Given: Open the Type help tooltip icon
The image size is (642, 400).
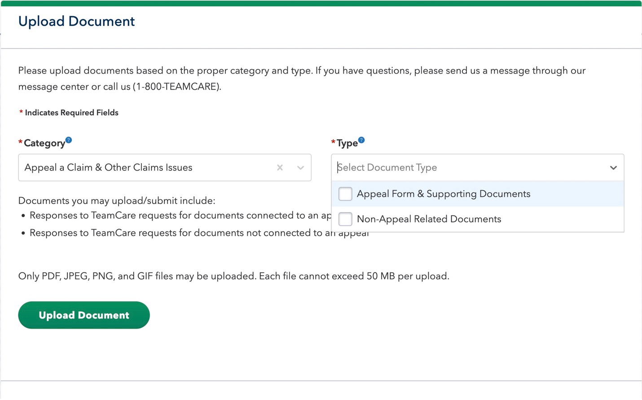Looking at the screenshot, I should pyautogui.click(x=362, y=139).
